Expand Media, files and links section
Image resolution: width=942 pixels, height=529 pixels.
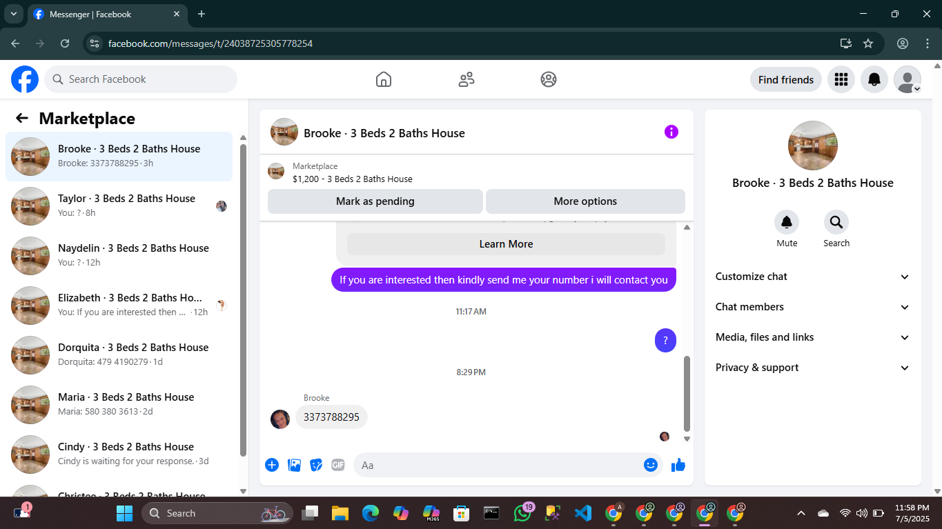click(812, 337)
